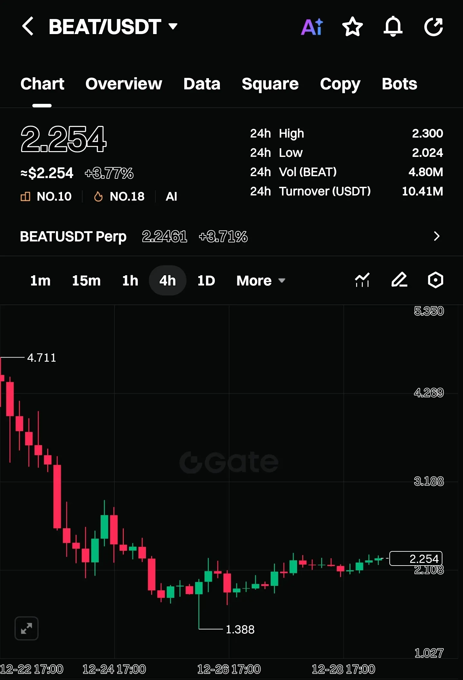Screen dimensions: 463x680
Task: Tap the 4.711 high price label
Action: click(41, 358)
